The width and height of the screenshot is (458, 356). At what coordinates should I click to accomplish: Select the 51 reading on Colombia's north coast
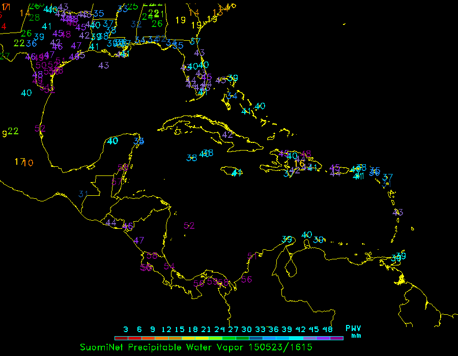point(252,256)
